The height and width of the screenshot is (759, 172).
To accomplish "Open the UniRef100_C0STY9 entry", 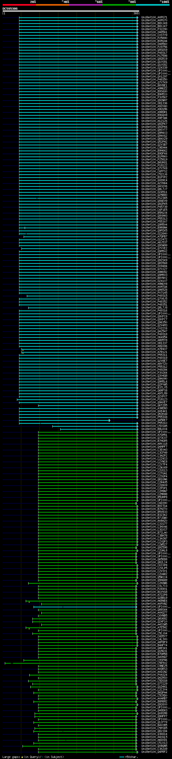I will tap(154, 35).
